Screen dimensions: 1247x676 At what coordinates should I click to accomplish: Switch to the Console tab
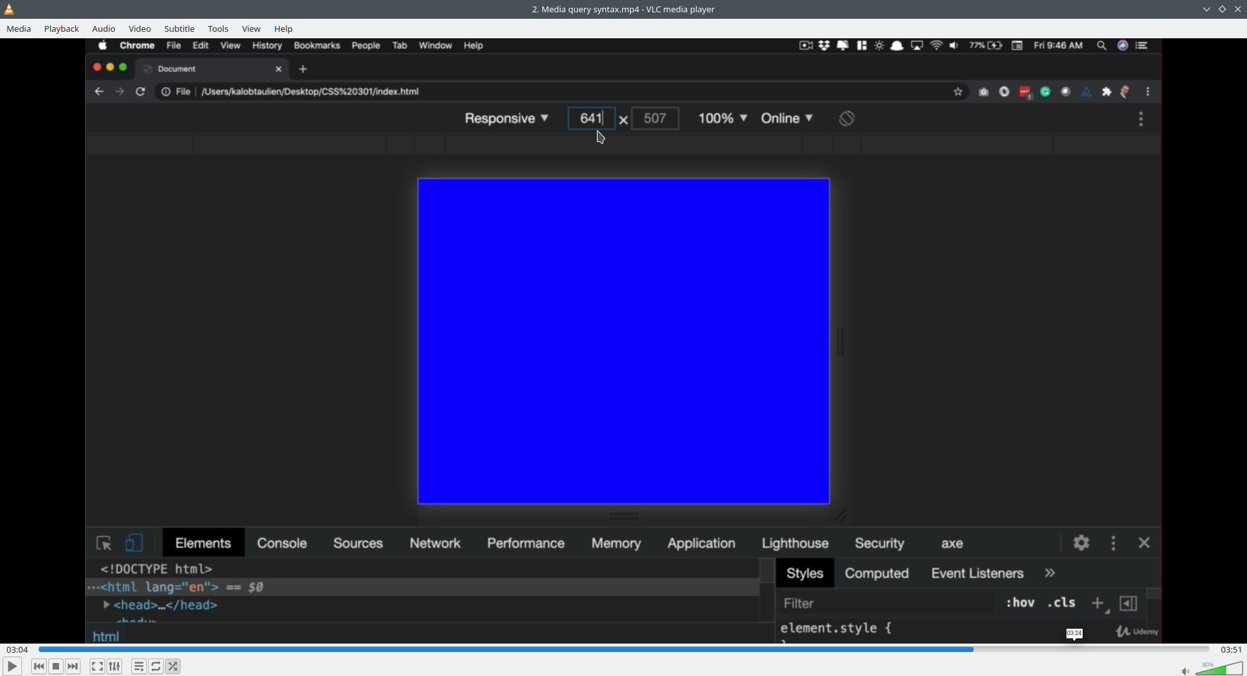pyautogui.click(x=282, y=543)
